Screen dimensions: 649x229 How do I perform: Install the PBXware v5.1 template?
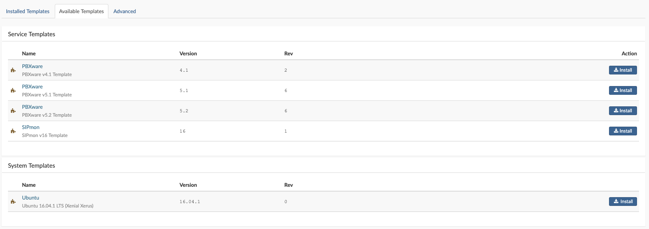pyautogui.click(x=623, y=90)
